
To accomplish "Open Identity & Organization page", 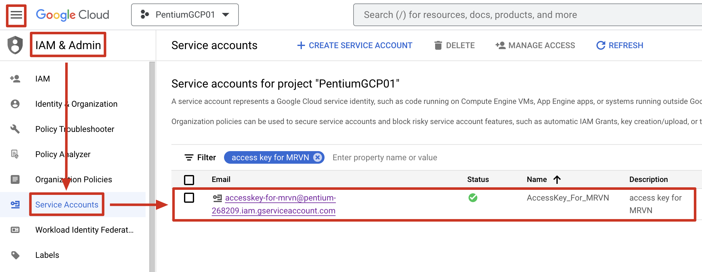I will (76, 104).
